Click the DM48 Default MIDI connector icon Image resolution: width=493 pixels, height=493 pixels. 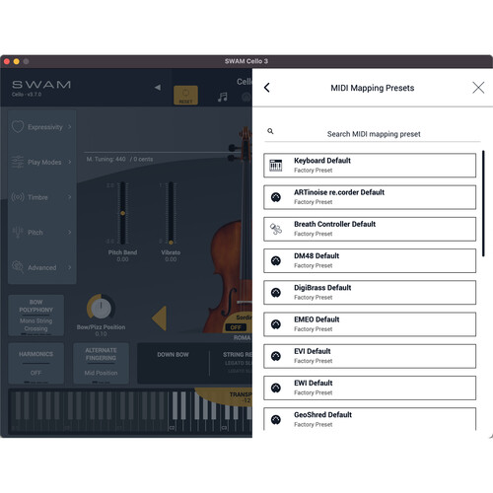(x=276, y=260)
